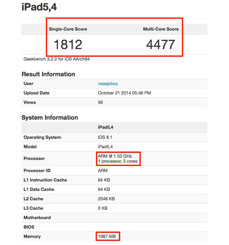Image resolution: width=229 pixels, height=245 pixels.
Task: Select the Processor ID value ARM
Action: click(103, 171)
